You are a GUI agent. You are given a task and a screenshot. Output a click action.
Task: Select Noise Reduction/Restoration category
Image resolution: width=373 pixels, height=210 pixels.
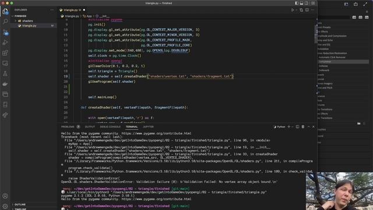332,53
